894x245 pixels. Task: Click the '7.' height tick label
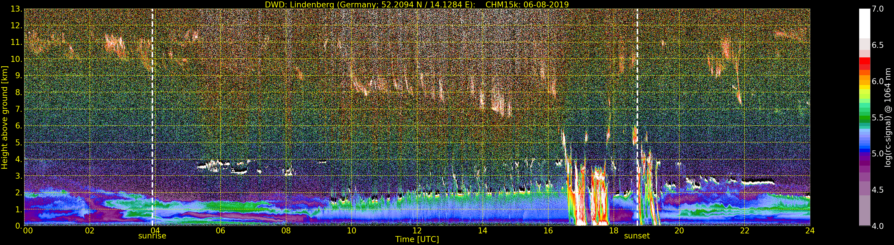18,109
